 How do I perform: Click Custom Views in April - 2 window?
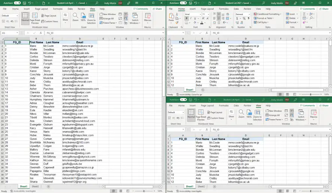point(216,118)
